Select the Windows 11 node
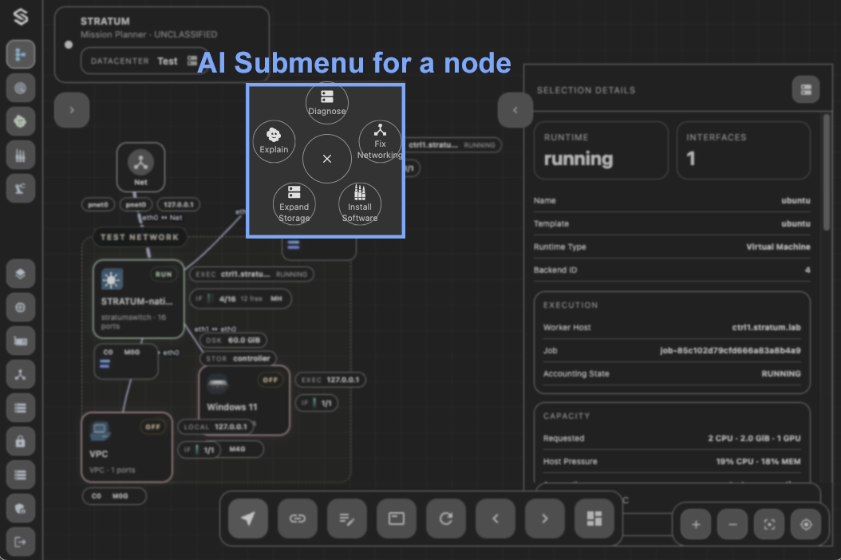Image resolution: width=841 pixels, height=560 pixels. pyautogui.click(x=244, y=400)
